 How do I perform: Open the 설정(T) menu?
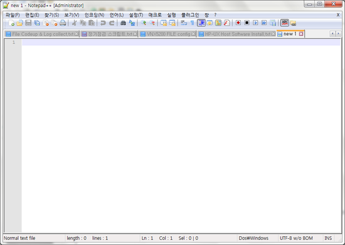tap(136, 15)
